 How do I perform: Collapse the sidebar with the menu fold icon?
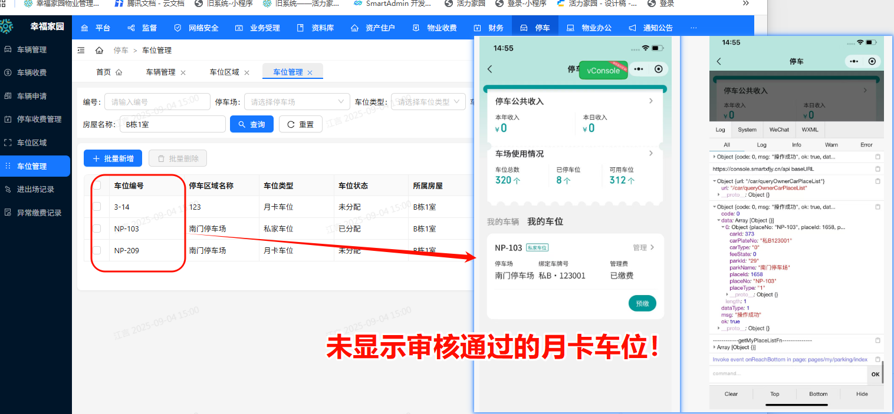(x=81, y=51)
